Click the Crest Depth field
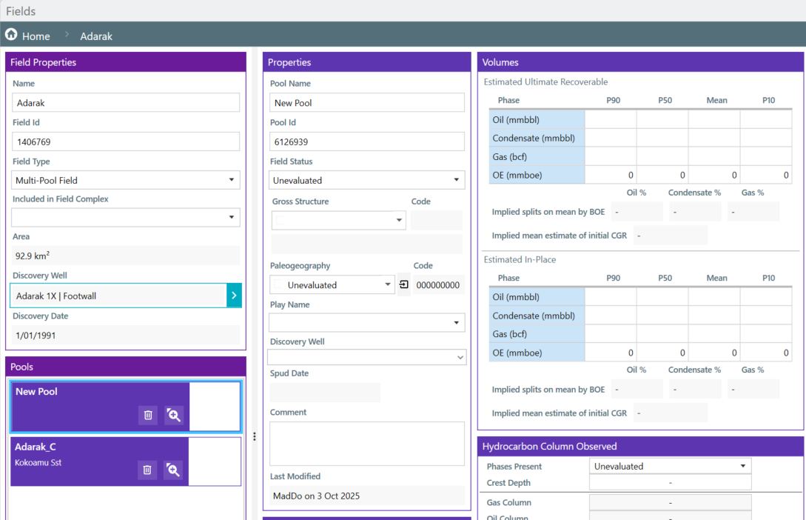This screenshot has width=806, height=520. click(x=671, y=482)
